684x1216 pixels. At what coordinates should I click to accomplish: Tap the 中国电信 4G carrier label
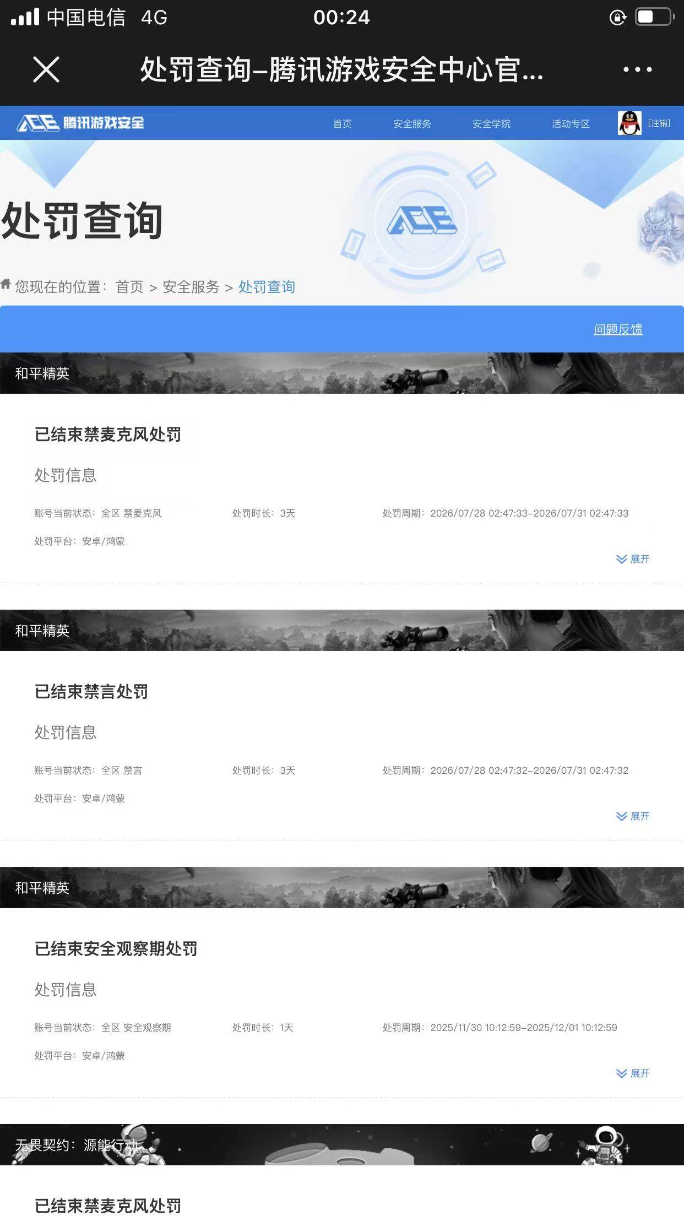[x=107, y=18]
